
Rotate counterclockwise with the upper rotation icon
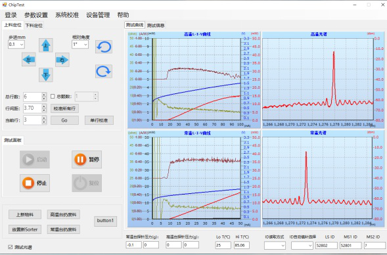click(104, 47)
